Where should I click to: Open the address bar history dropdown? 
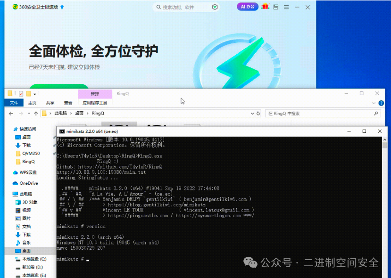[x=252, y=114]
